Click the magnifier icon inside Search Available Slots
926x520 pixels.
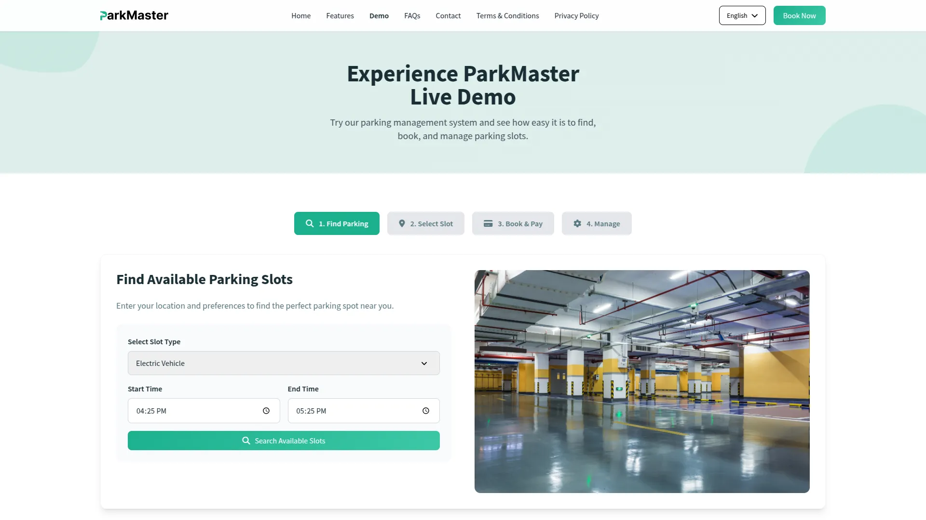coord(246,441)
